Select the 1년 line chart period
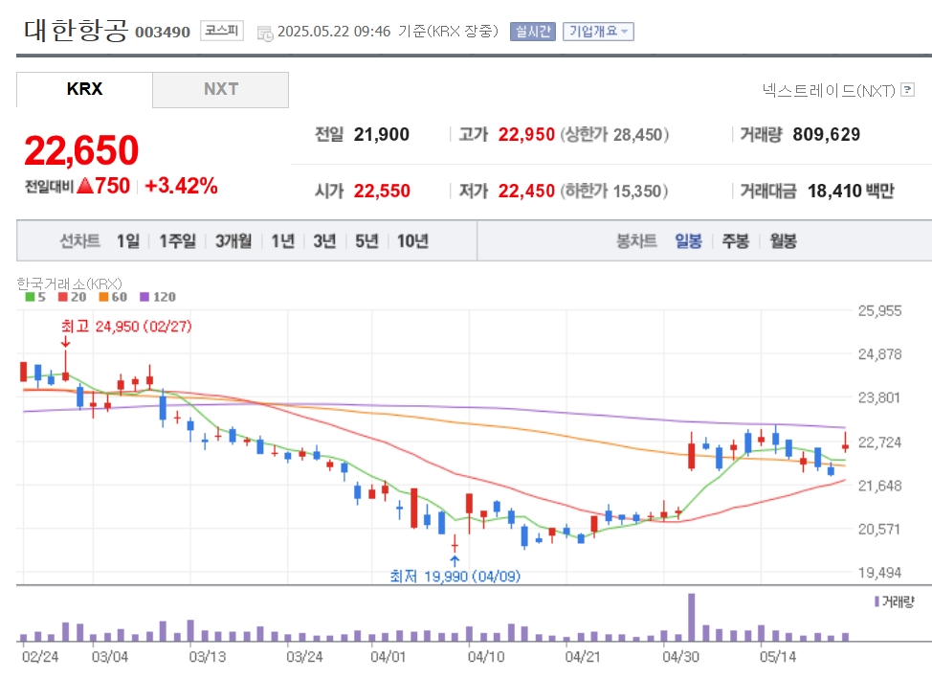 (x=283, y=241)
